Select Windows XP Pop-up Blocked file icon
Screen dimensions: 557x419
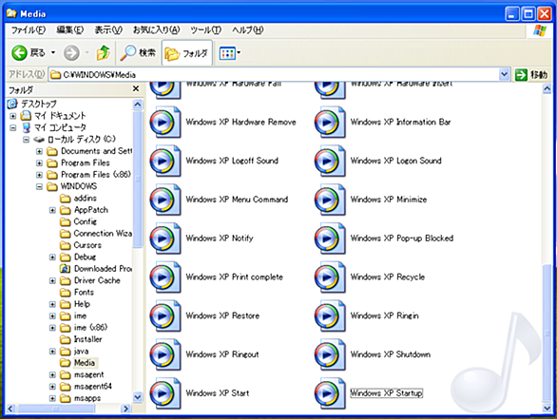(330, 238)
